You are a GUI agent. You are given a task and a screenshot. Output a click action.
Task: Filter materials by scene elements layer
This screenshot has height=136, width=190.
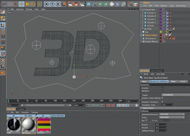click(x=58, y=116)
